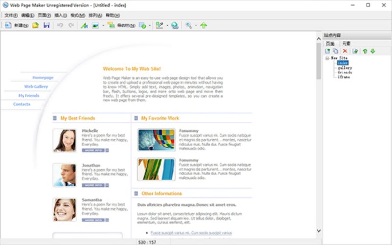Screen dimensions: 392x245
Task: Collapse the New Site tree node
Action: (327, 58)
